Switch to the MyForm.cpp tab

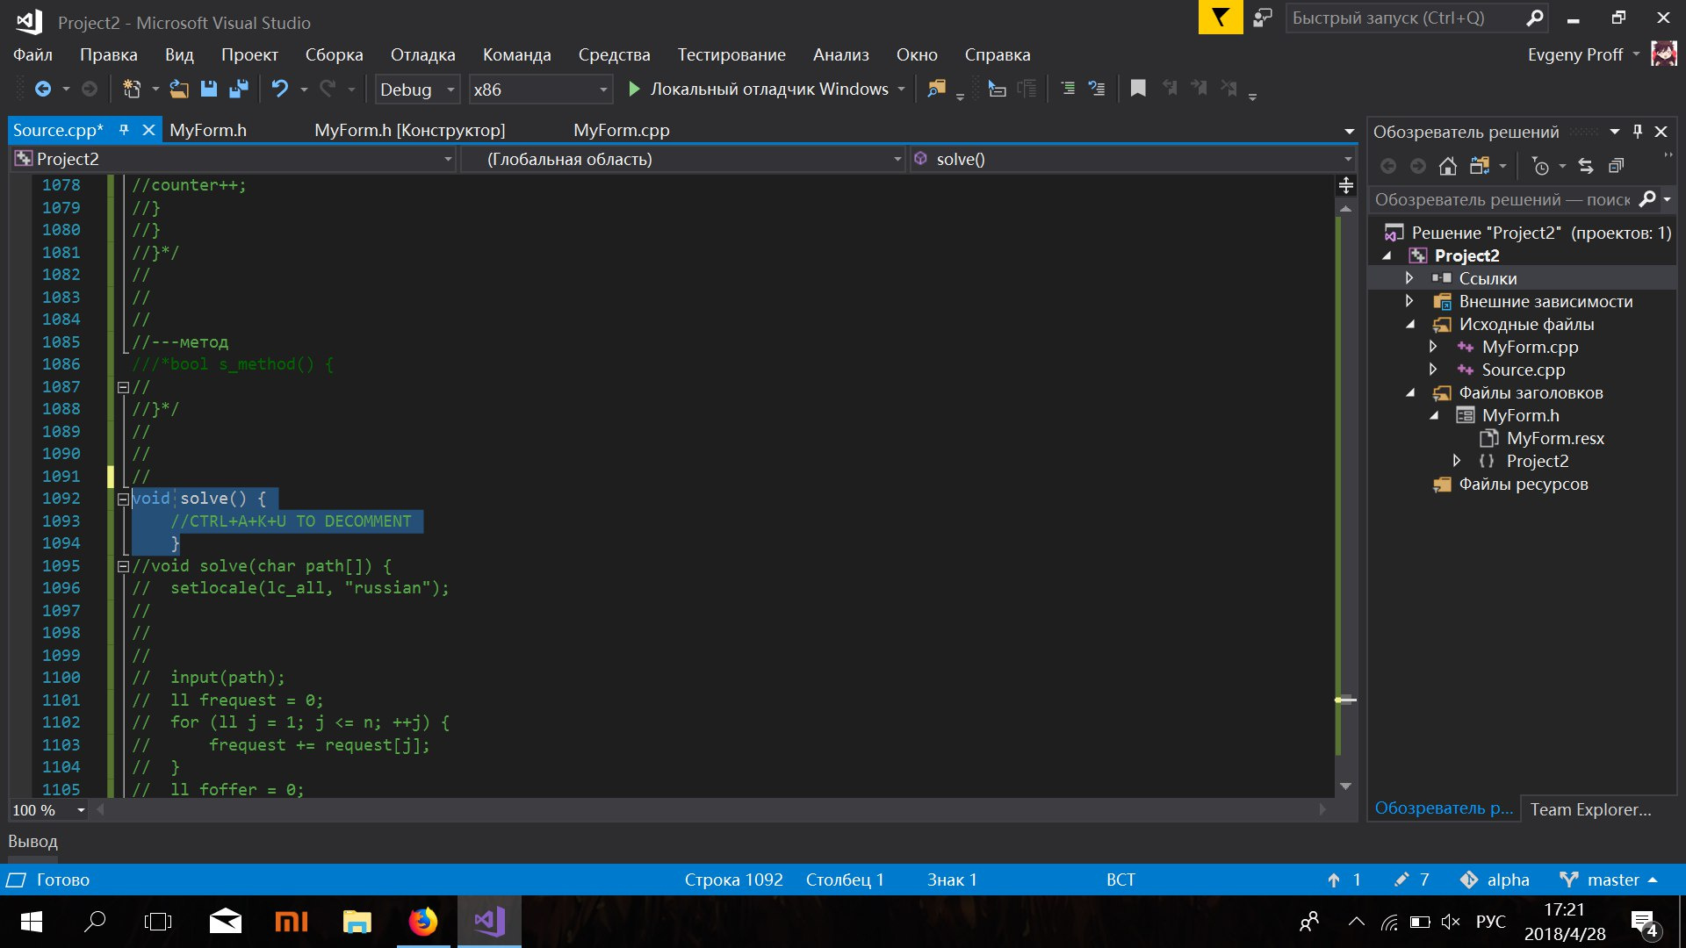click(622, 130)
